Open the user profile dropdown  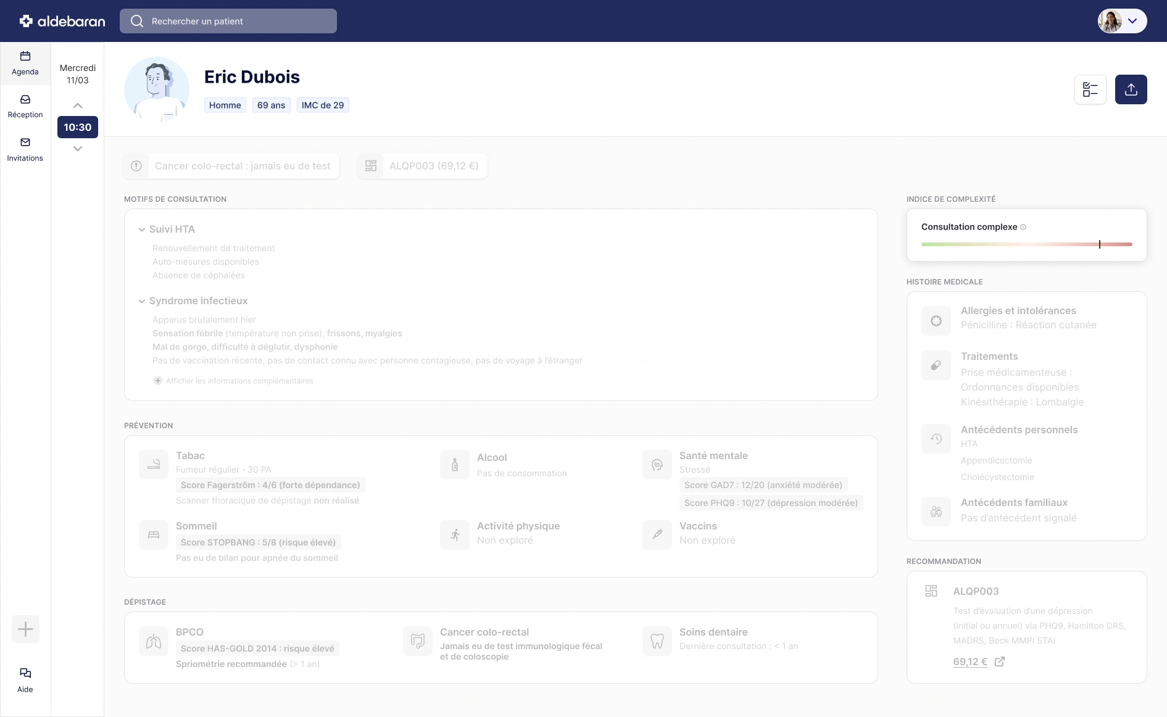point(1122,21)
